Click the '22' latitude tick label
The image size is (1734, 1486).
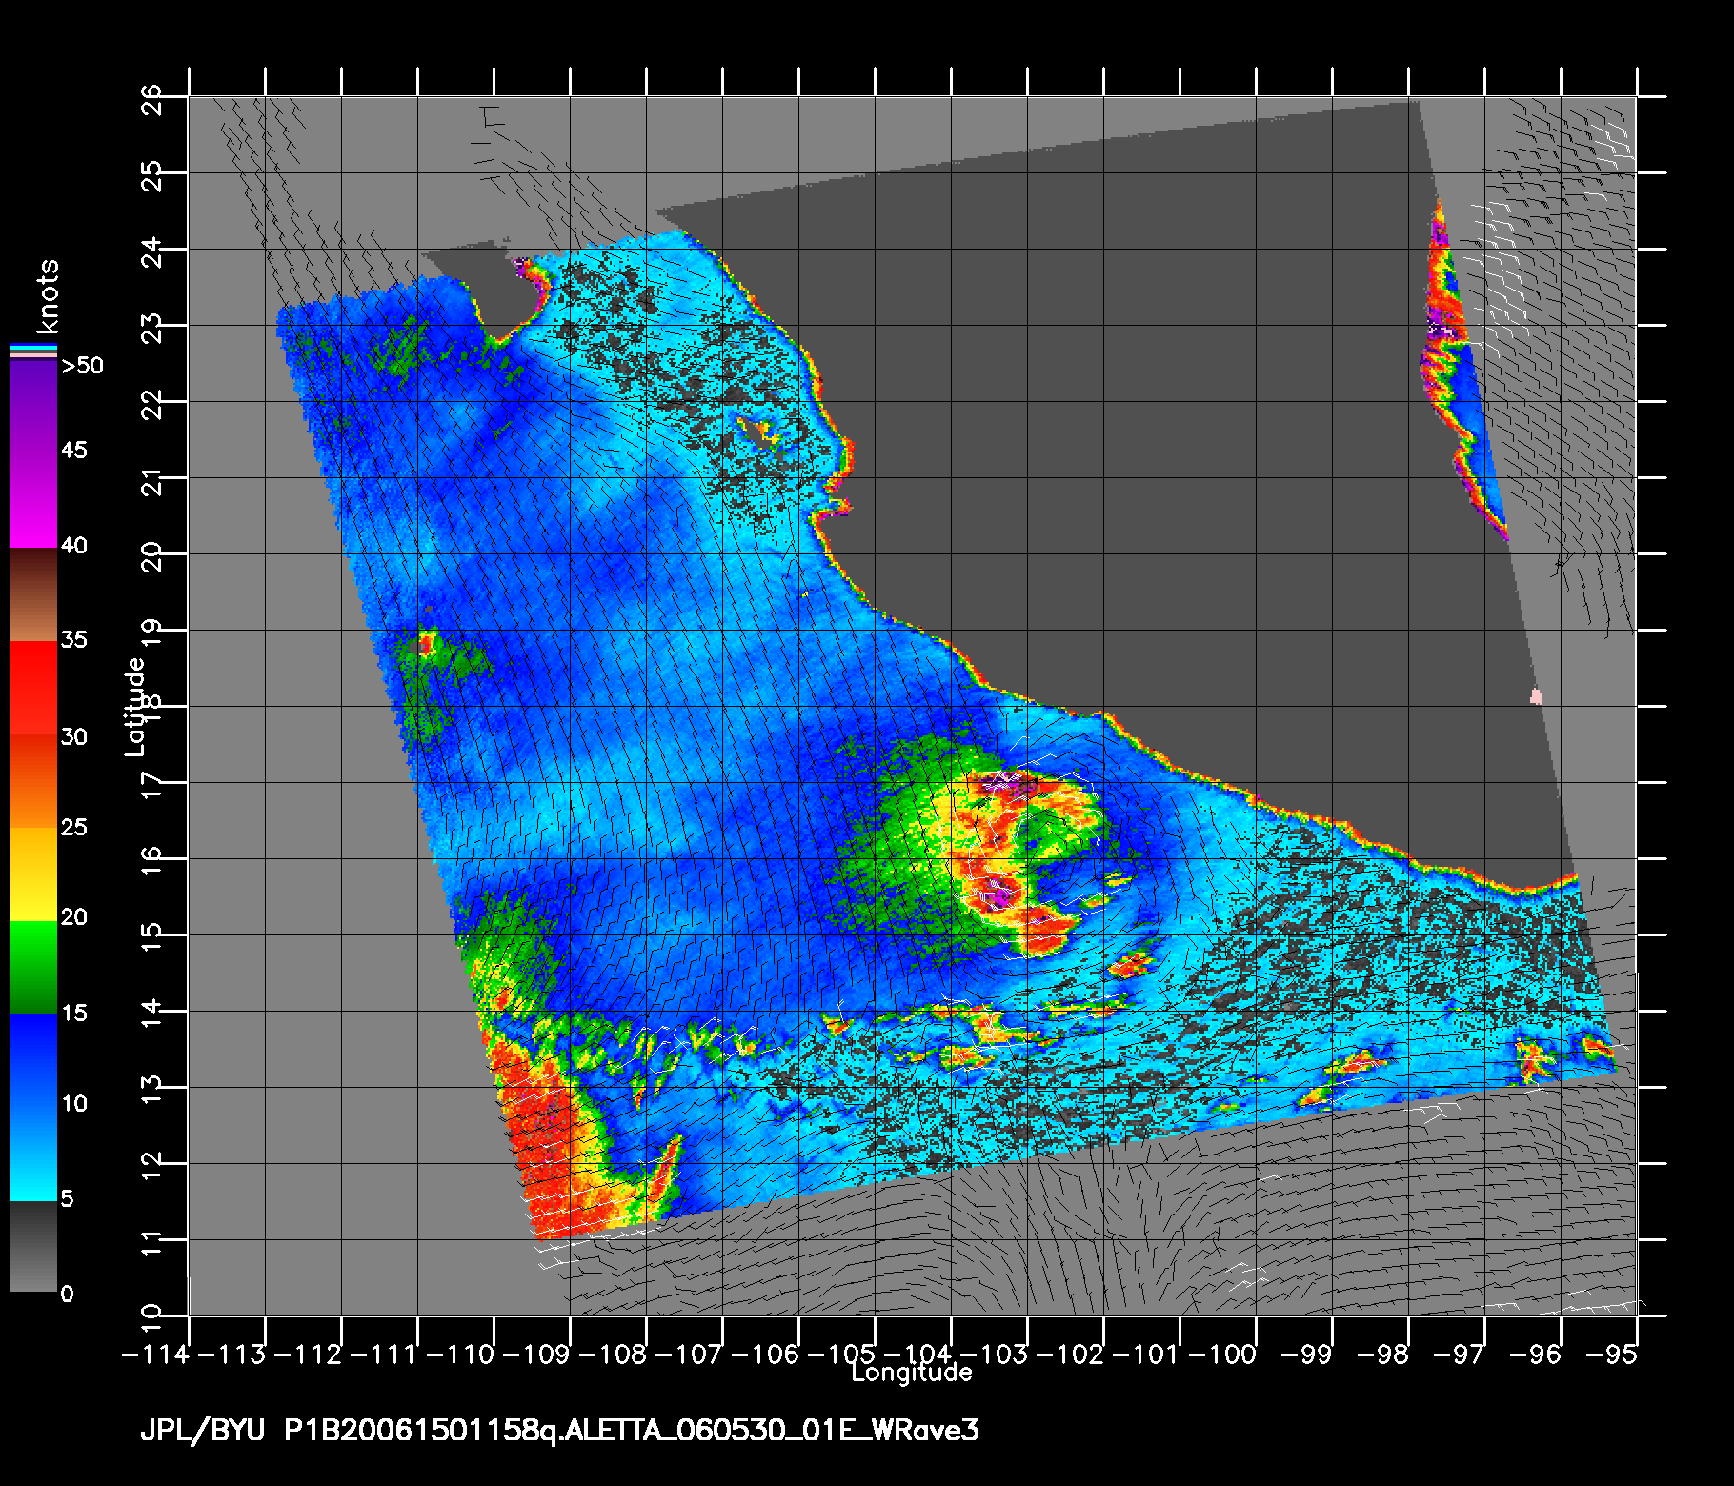click(151, 404)
